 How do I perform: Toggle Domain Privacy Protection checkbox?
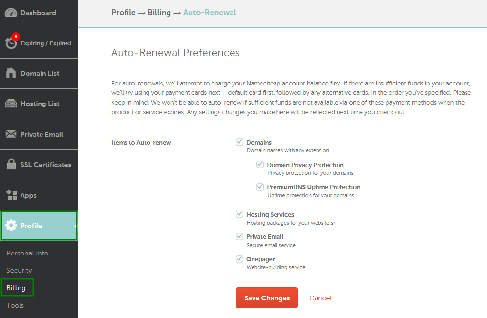coord(260,164)
